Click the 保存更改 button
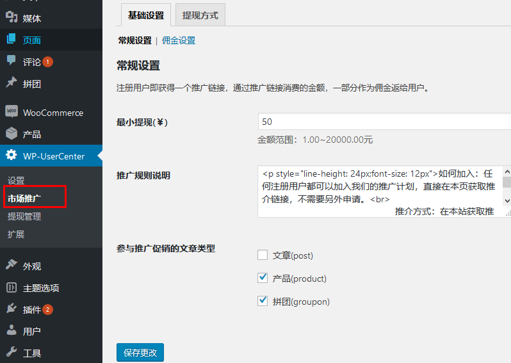The width and height of the screenshot is (511, 363). pos(140,353)
